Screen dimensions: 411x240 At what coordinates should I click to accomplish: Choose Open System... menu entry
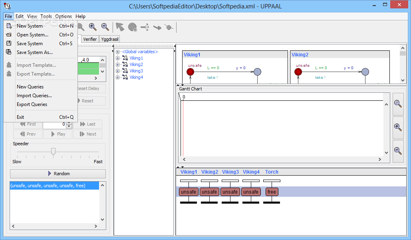[41, 35]
